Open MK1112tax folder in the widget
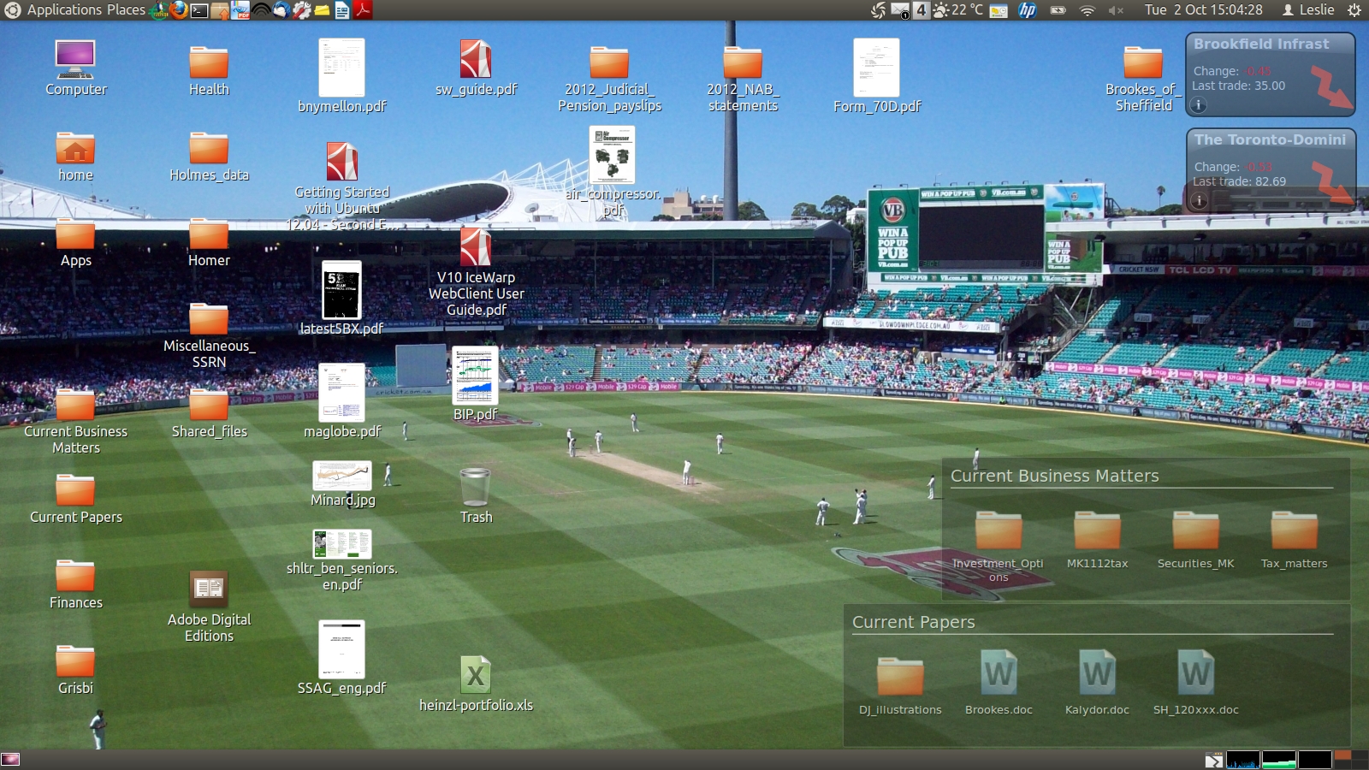The width and height of the screenshot is (1369, 770). tap(1097, 539)
